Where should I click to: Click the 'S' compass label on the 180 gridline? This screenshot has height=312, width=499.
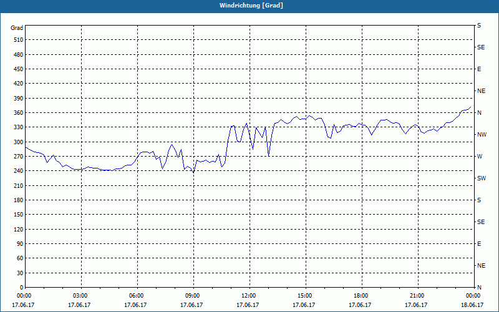click(x=479, y=200)
